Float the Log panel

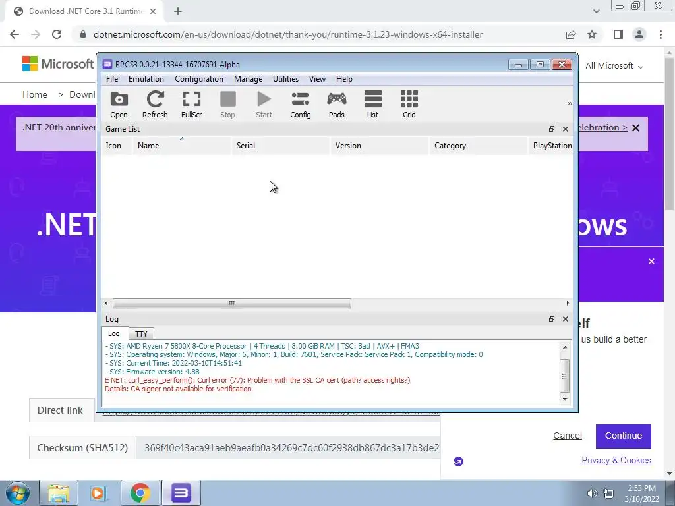click(x=552, y=318)
